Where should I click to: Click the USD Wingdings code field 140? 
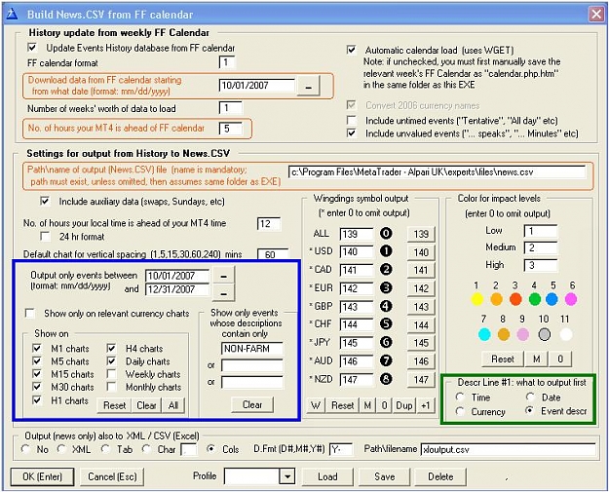coord(357,251)
